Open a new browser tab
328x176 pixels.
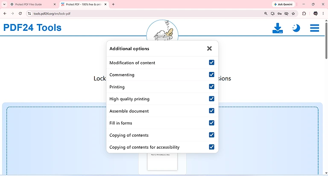pyautogui.click(x=113, y=4)
